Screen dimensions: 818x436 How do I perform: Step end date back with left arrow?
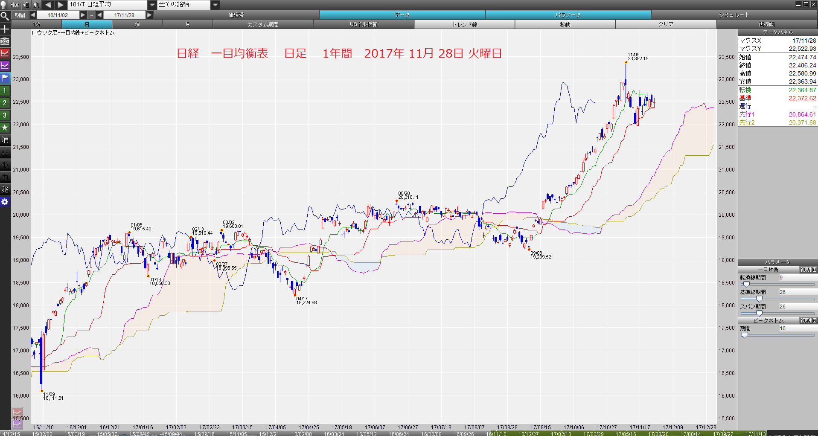click(99, 15)
